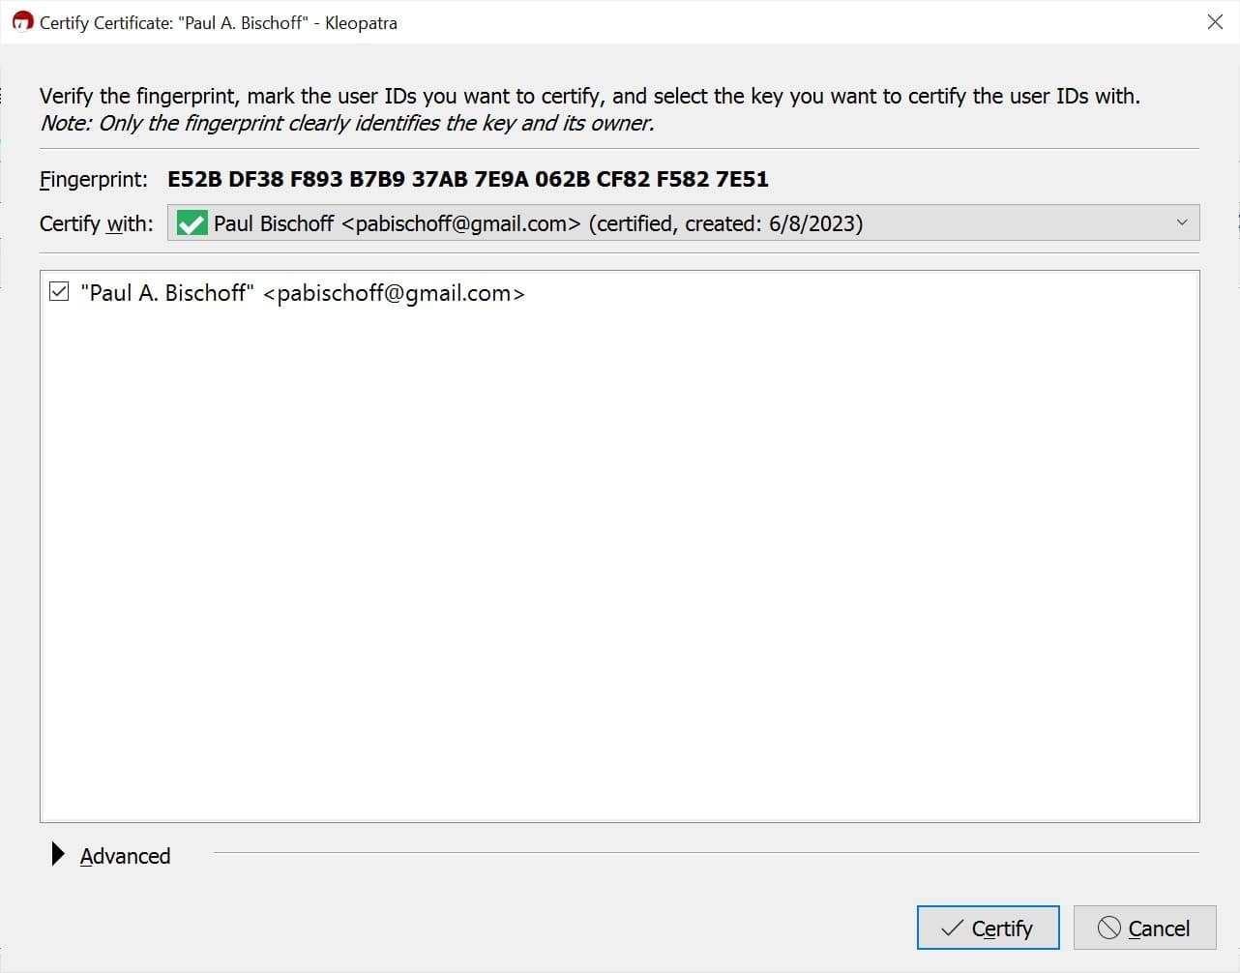Click empty area of user ID list
1240x973 pixels.
point(619,561)
